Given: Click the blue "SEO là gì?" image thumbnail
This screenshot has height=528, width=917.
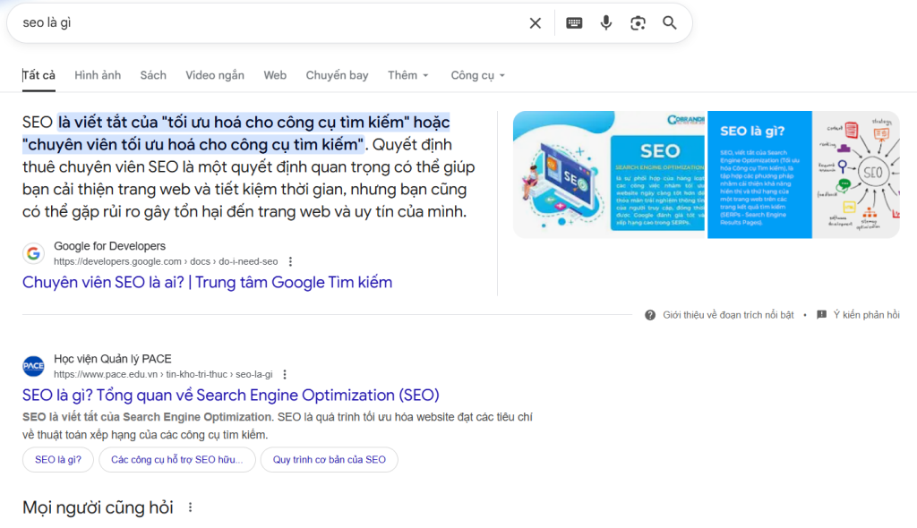Looking at the screenshot, I should [x=759, y=175].
